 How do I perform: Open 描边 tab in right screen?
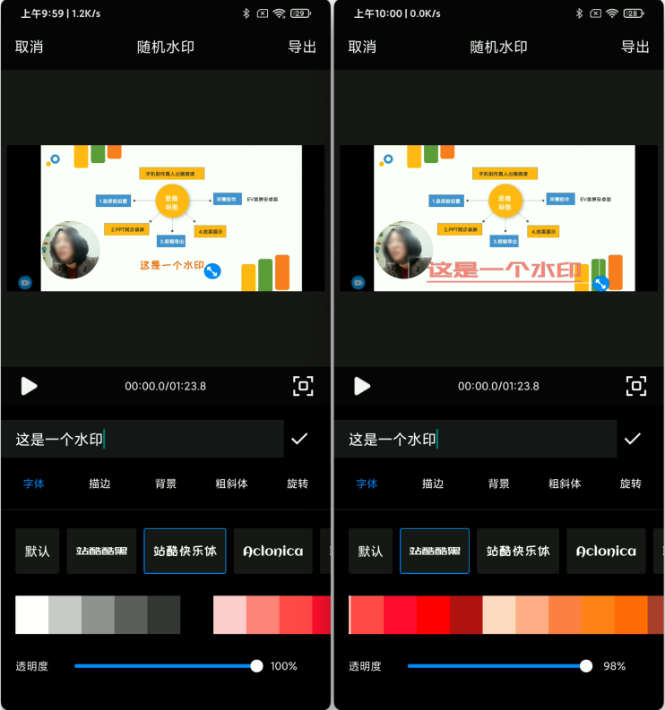433,483
